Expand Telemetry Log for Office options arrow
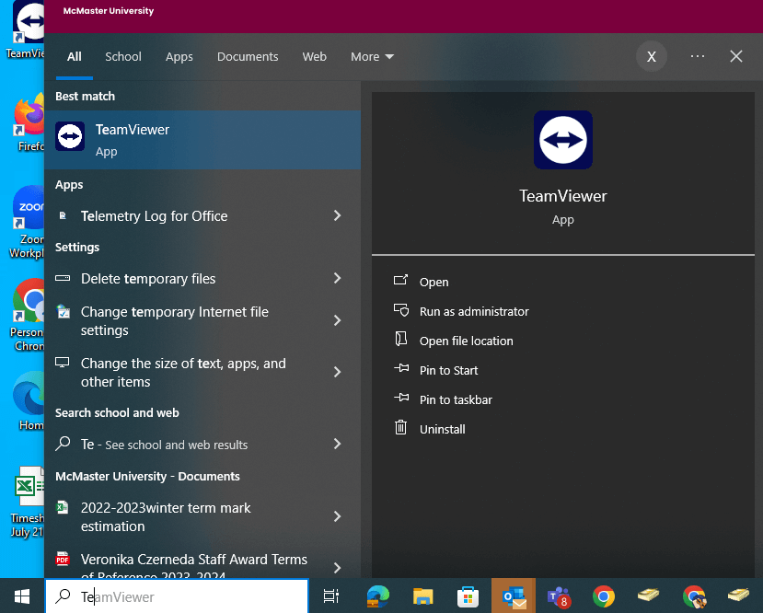Viewport: 763px width, 613px height. click(x=337, y=215)
